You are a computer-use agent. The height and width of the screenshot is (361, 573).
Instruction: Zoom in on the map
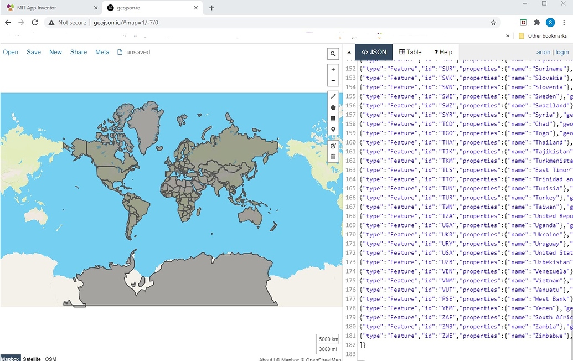[333, 70]
